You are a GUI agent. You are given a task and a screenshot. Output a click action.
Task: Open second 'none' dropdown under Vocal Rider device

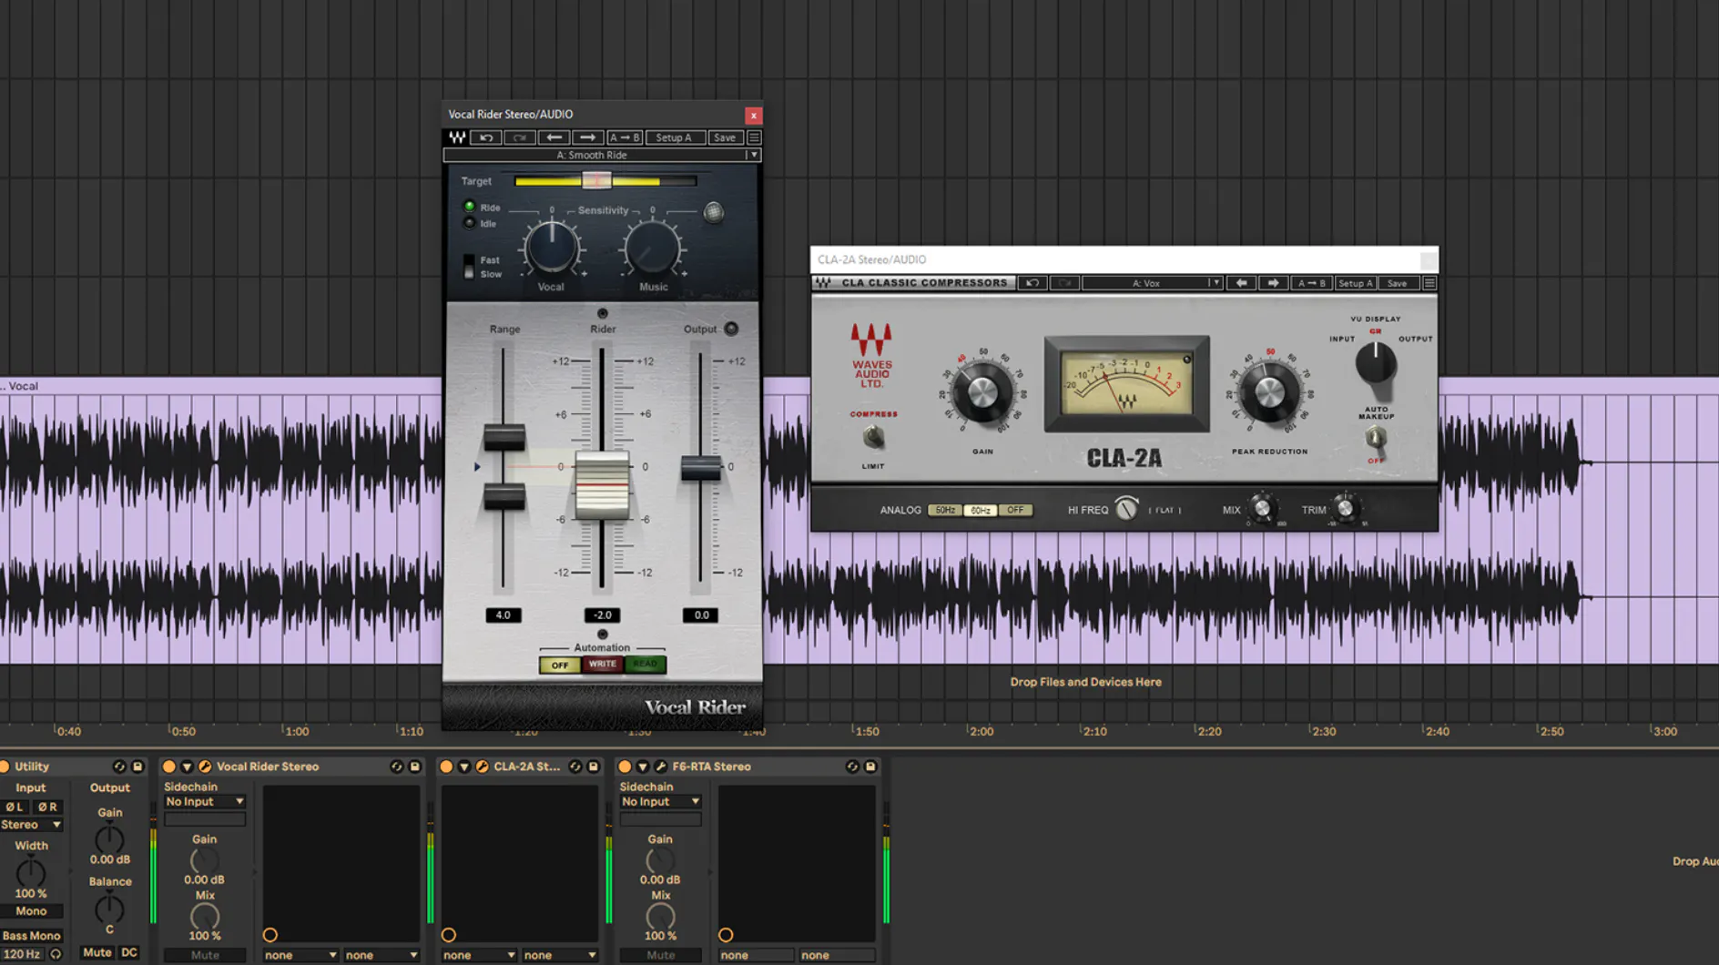pos(381,955)
